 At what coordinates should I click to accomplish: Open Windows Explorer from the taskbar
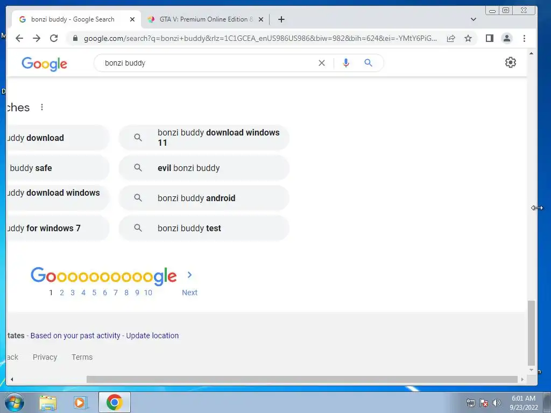48,403
